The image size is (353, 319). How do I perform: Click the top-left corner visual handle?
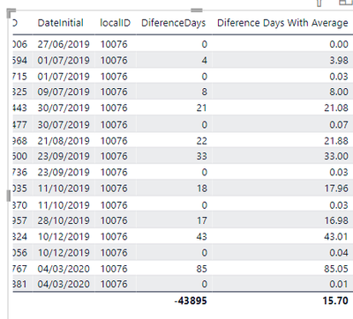pos(11,13)
